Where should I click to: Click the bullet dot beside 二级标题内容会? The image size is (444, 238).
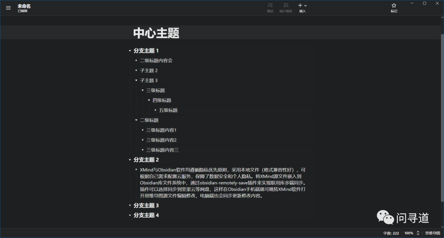pos(136,60)
